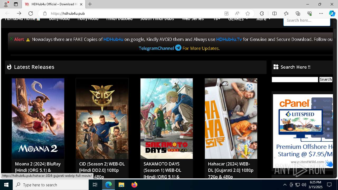Open the Favorites list
Viewport: 338px width, 190px height.
click(x=286, y=13)
